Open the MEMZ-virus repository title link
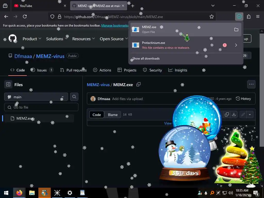Image resolution: width=264 pixels, height=198 pixels. click(x=50, y=56)
